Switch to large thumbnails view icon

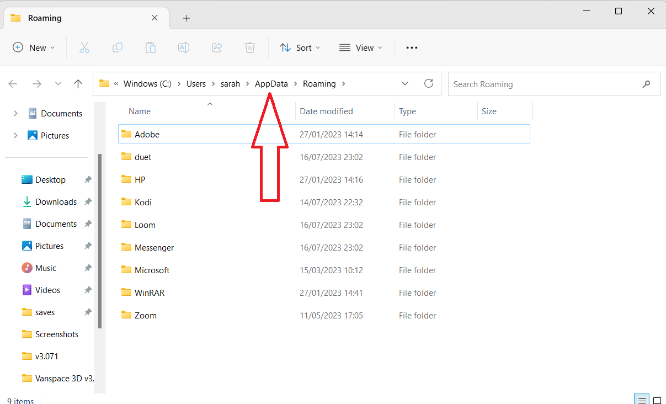657,400
